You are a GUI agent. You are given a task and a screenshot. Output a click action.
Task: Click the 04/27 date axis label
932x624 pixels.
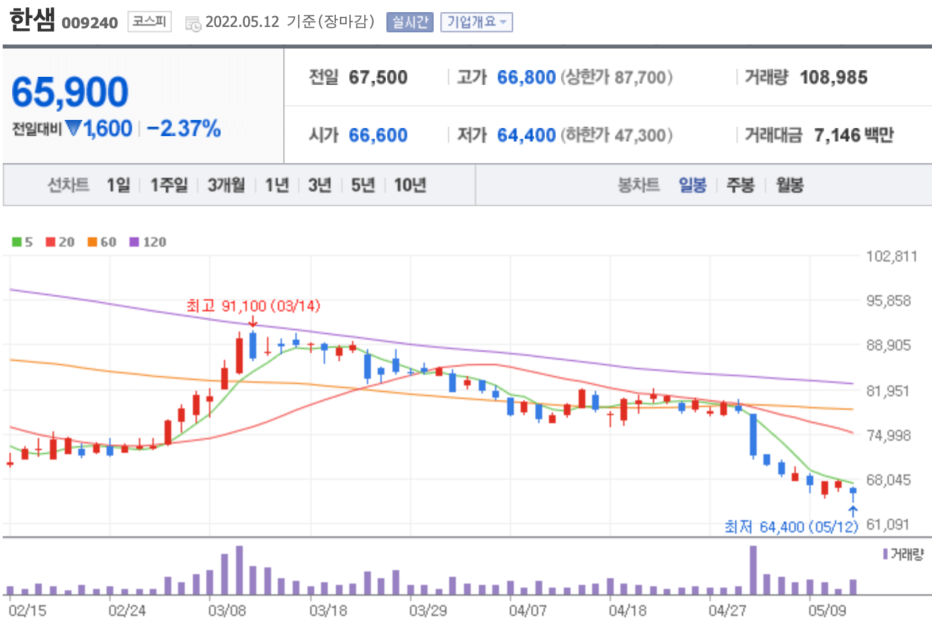pyautogui.click(x=728, y=611)
